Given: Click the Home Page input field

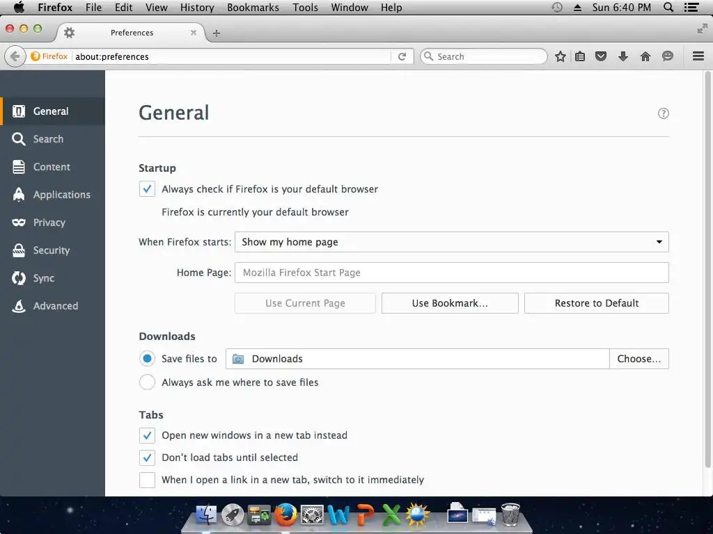Looking at the screenshot, I should [451, 273].
